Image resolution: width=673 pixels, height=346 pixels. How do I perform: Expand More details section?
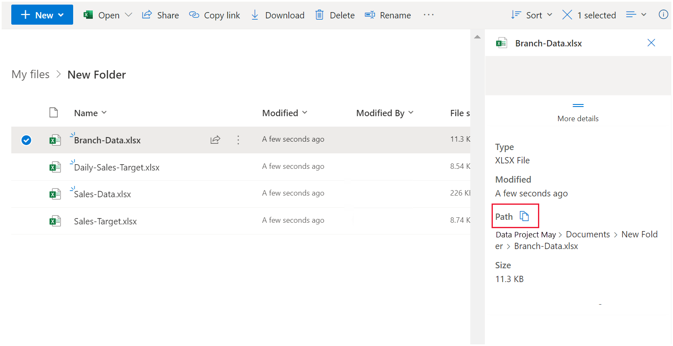tap(578, 113)
